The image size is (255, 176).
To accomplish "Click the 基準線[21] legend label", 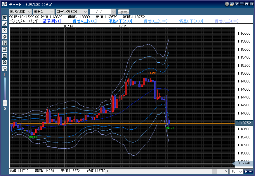I will coord(52,21).
